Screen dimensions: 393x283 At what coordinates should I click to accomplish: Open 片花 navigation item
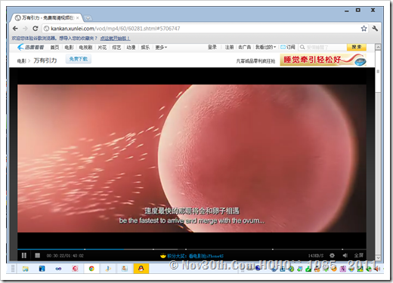pyautogui.click(x=102, y=48)
